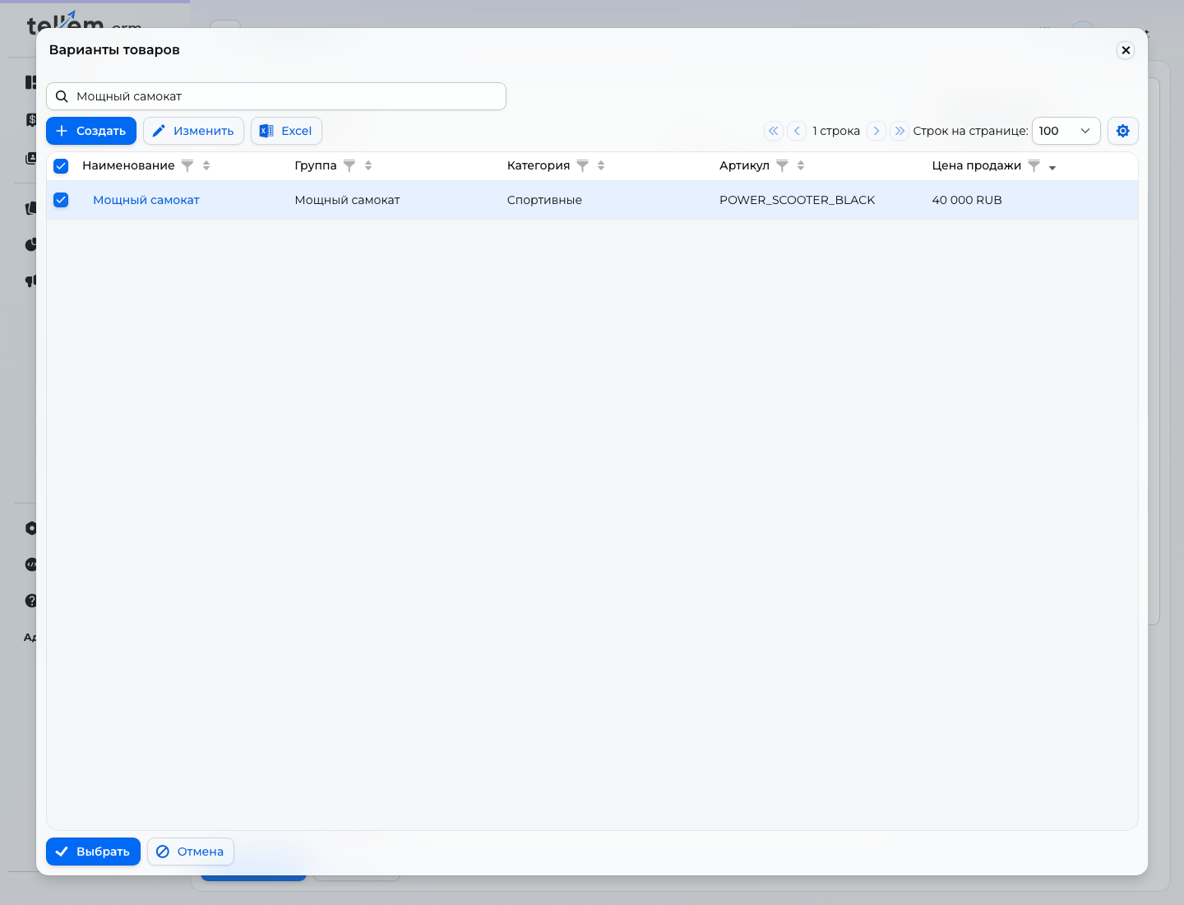Open the Мощный самокат product link

coord(146,200)
